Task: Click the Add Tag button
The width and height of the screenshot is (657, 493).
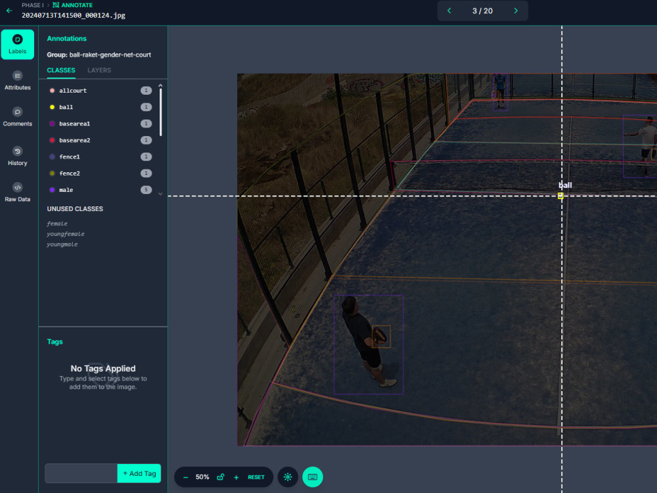Action: click(139, 473)
